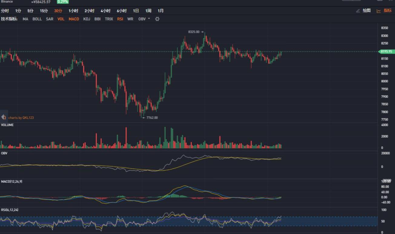Turn on the MA moving average indicator
The width and height of the screenshot is (395, 234).
click(x=25, y=19)
